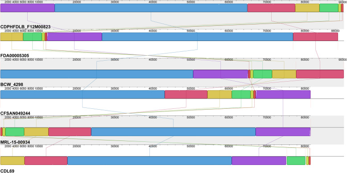Select the purple block in the CDL69 genome

click(x=259, y=161)
